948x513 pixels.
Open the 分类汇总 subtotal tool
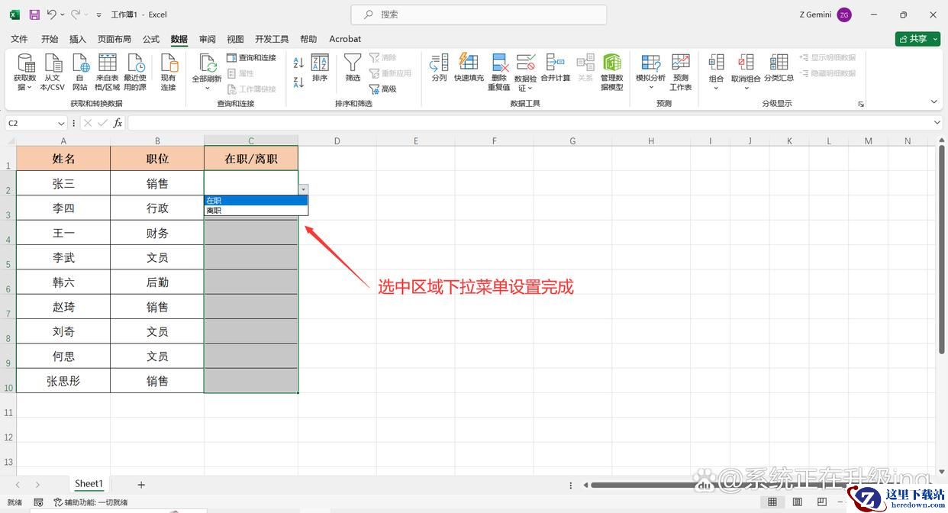779,63
